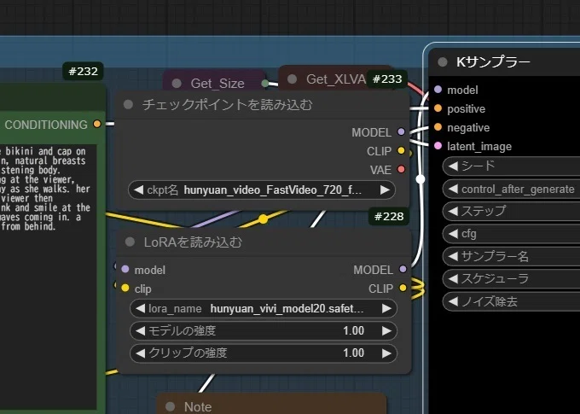Decrease シード value with left arrow
This screenshot has height=414, width=580.
[x=453, y=166]
